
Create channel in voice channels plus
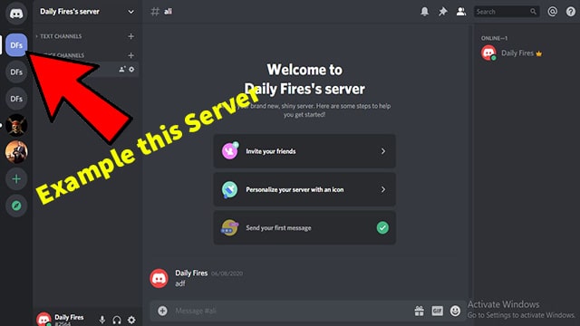(x=130, y=55)
